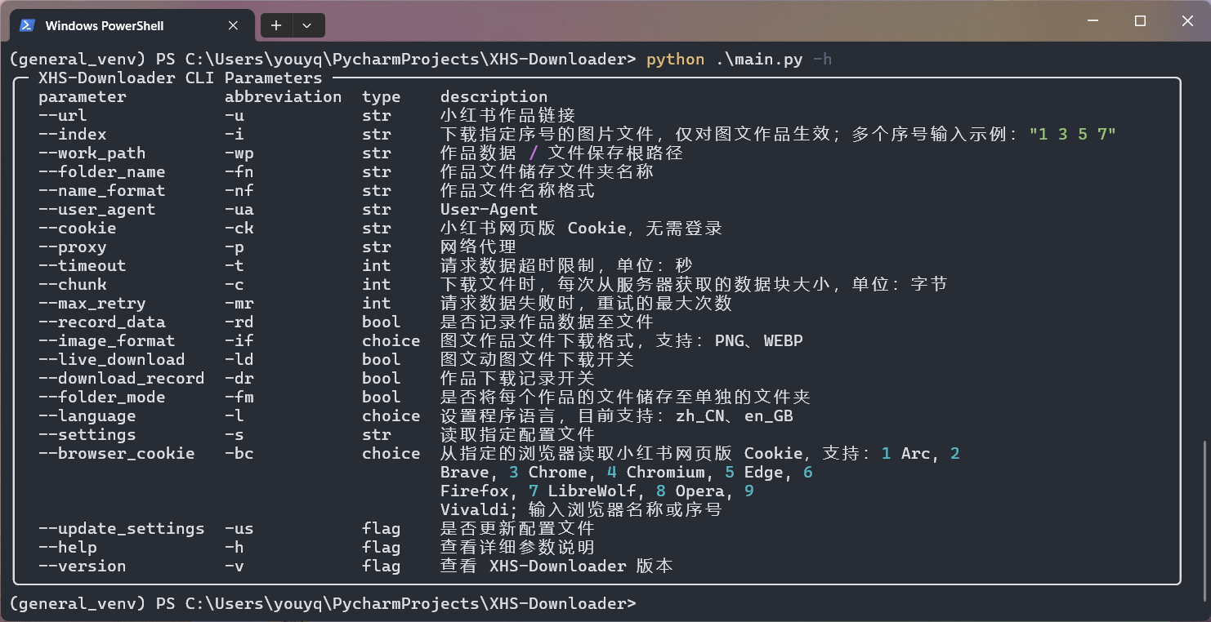The height and width of the screenshot is (622, 1211).
Task: Click the bottom PowerShell prompt line
Action: [x=323, y=603]
